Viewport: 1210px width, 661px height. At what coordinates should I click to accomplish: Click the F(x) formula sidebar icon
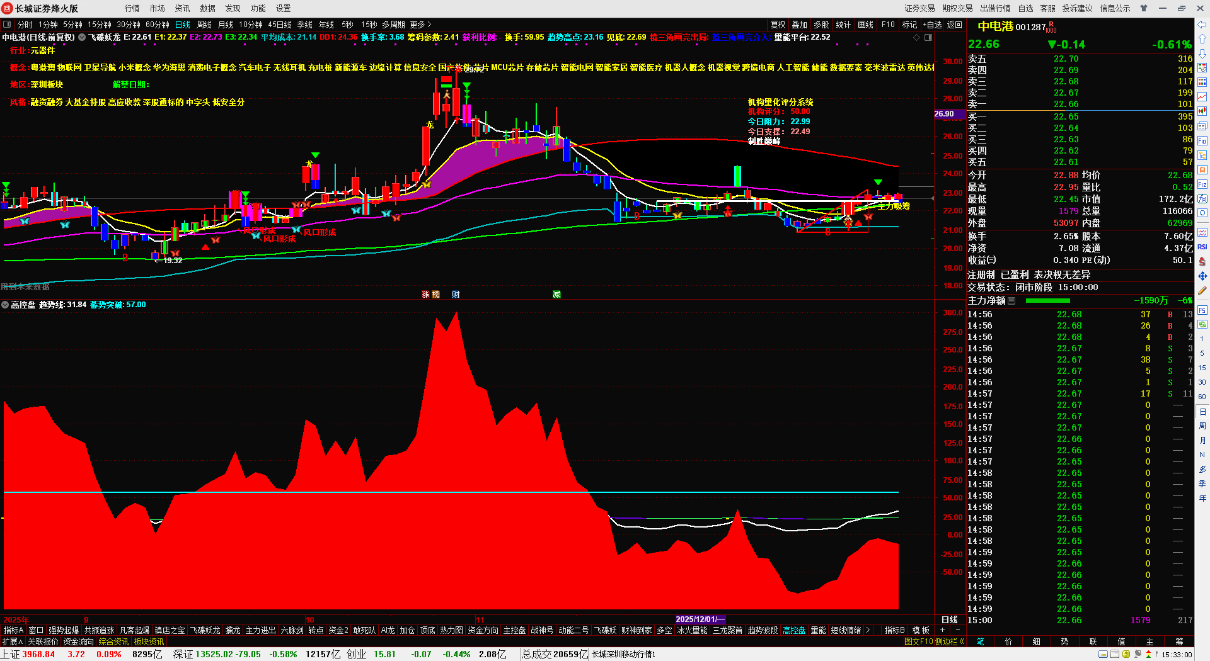[x=1202, y=199]
